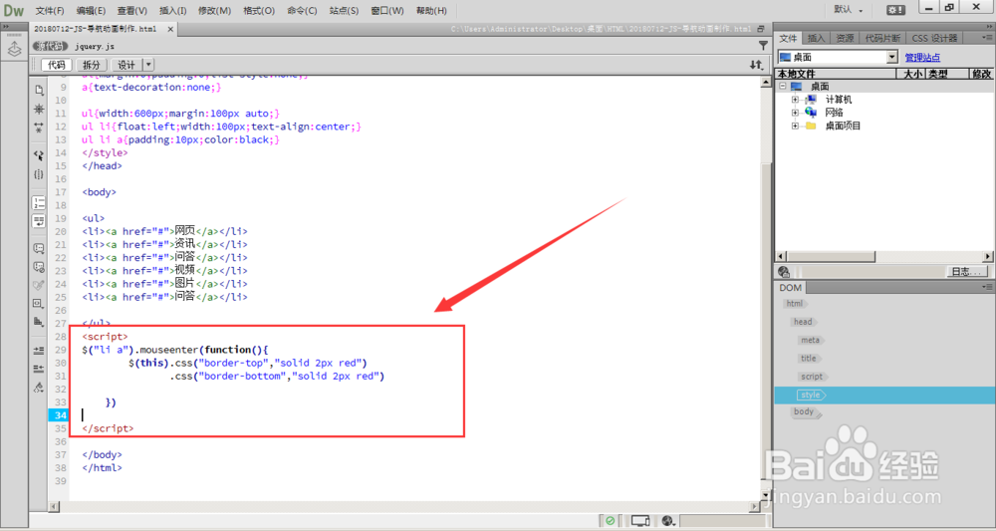Open DOM panel options menu icon
The width and height of the screenshot is (996, 531).
click(987, 288)
